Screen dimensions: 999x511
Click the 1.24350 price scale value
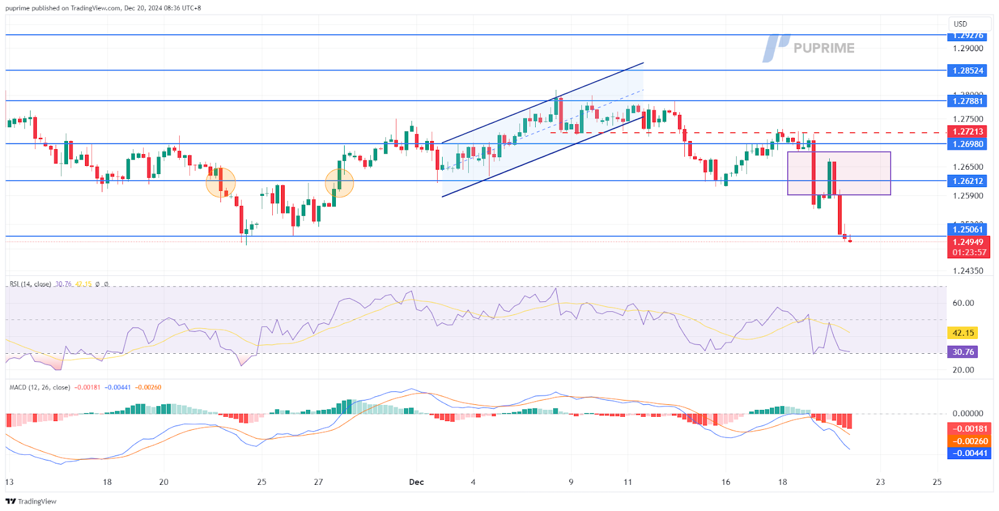[968, 271]
